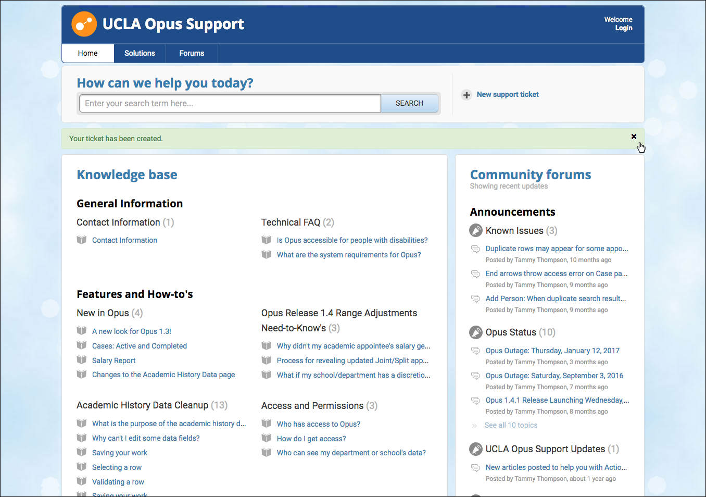Screen dimensions: 706x497
Task: Open the Contact Information article link
Action: click(x=124, y=240)
